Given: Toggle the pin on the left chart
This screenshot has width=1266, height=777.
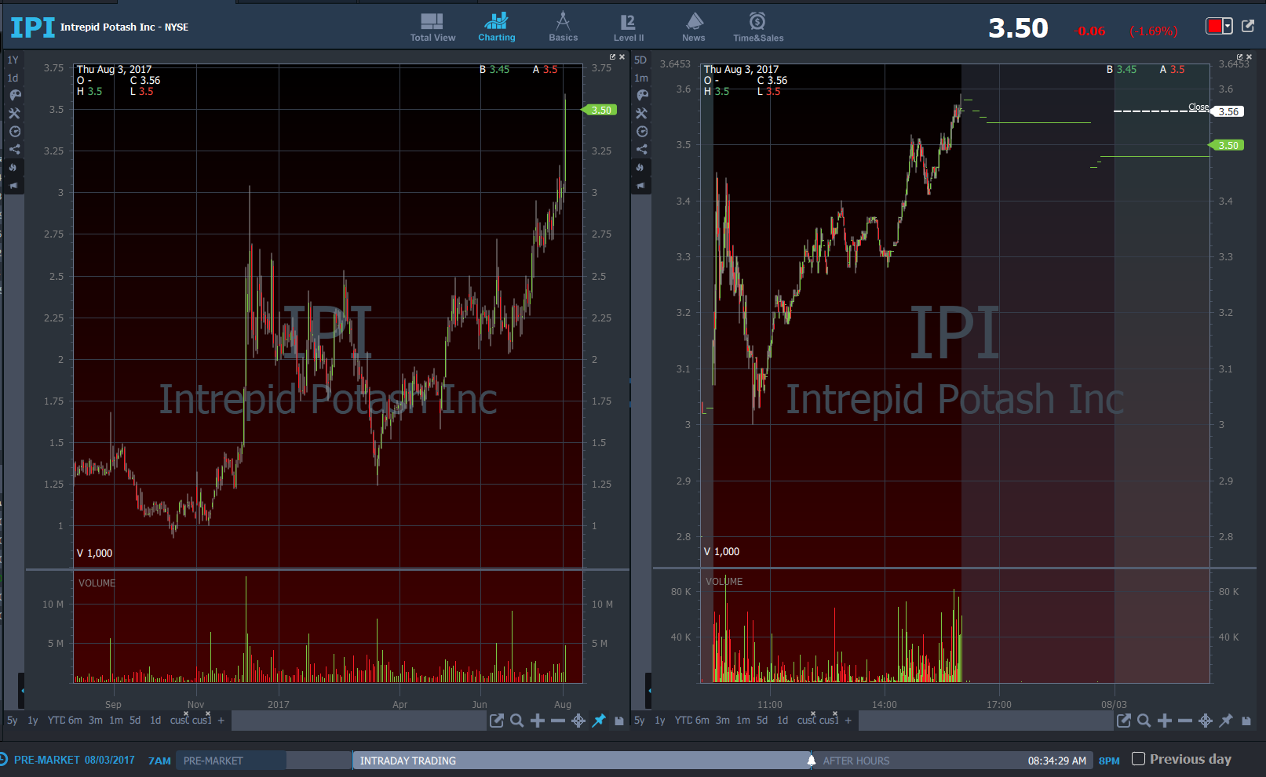Looking at the screenshot, I should 599,721.
